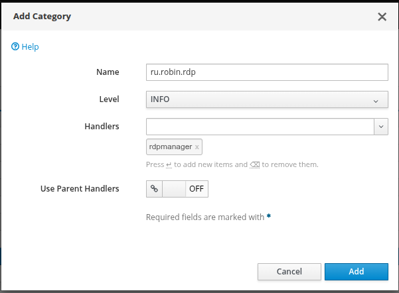Click the backspace icon in hint
This screenshot has height=293, width=399.
[254, 164]
